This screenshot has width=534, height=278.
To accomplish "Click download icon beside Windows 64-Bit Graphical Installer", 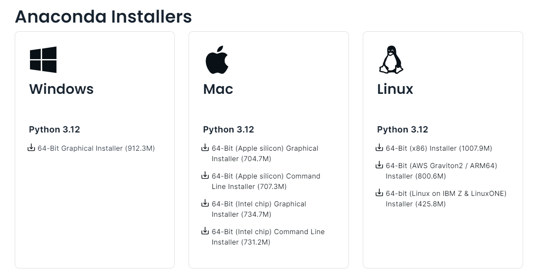I will (31, 148).
